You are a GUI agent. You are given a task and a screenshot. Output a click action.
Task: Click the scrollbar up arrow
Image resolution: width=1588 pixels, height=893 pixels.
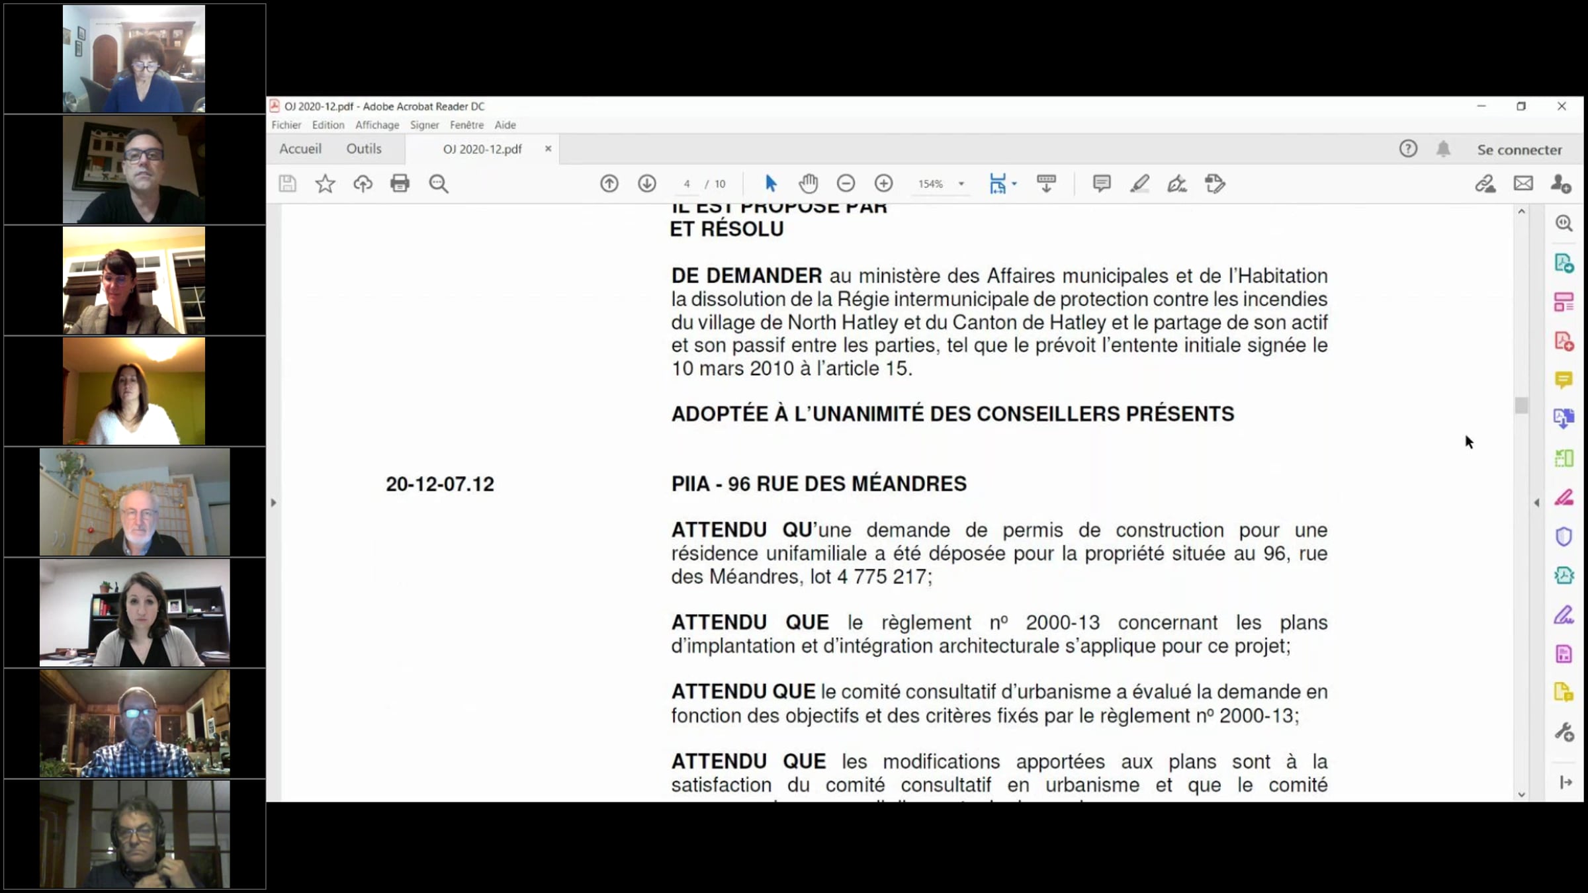pyautogui.click(x=1521, y=212)
